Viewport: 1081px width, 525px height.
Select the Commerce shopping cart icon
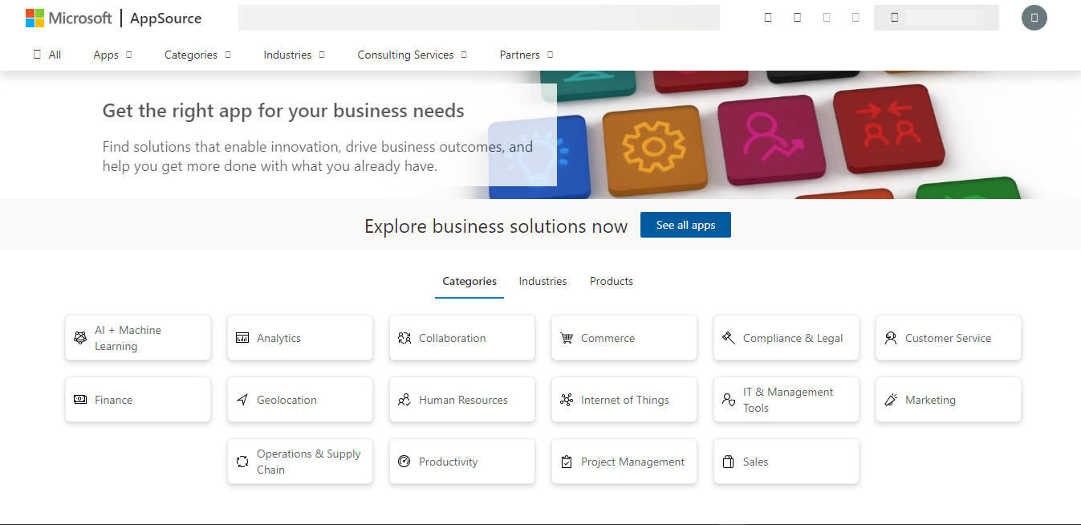coord(567,337)
